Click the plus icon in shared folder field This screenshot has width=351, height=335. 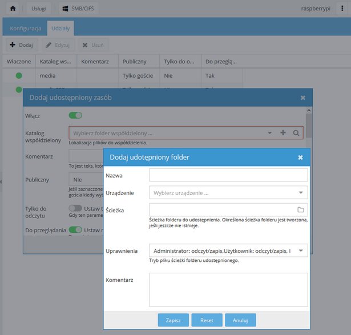283,133
